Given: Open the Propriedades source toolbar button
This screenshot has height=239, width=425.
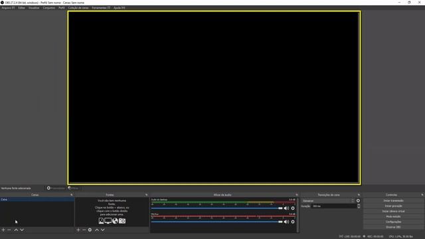Looking at the screenshot, I should [56, 188].
